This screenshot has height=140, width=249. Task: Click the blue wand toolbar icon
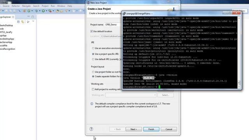click(19, 11)
